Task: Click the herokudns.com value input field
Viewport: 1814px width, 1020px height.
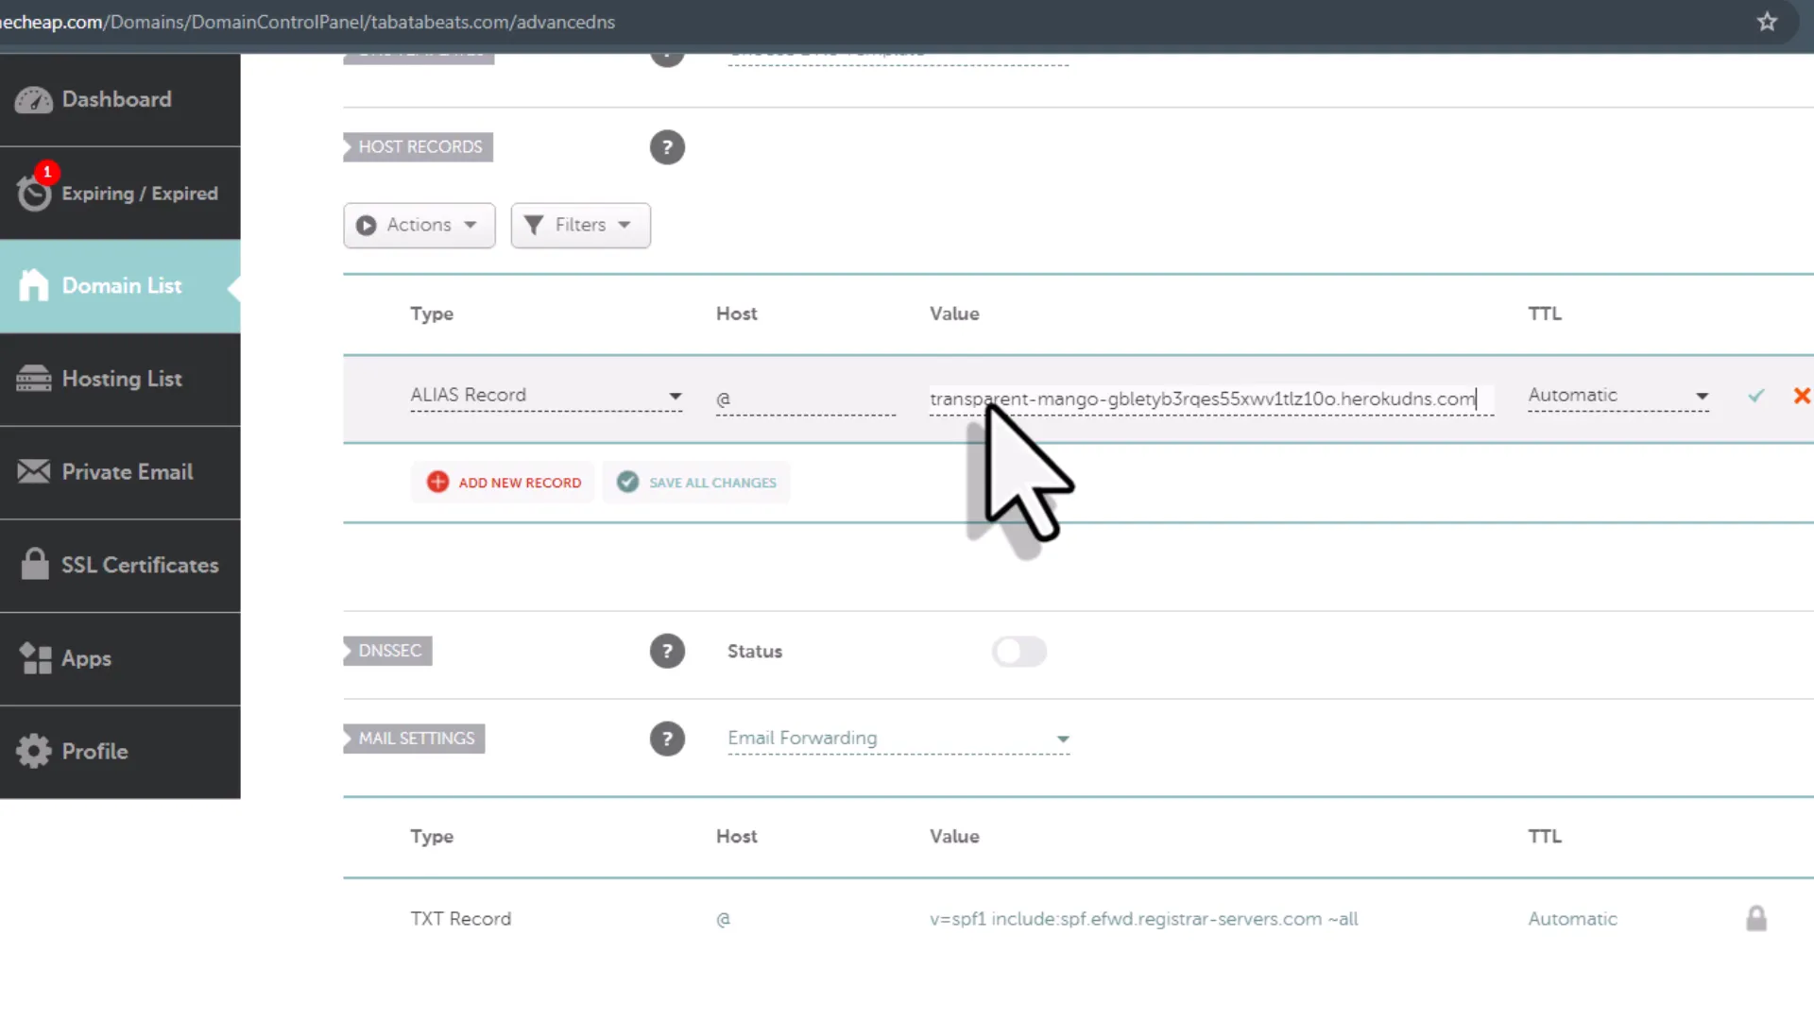Action: coord(1209,399)
